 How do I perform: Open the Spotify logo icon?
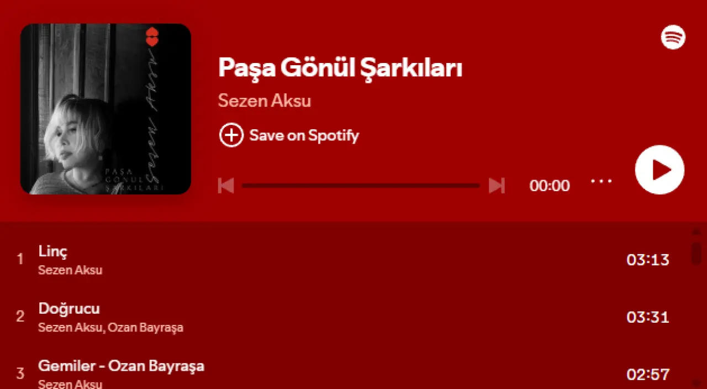(x=673, y=37)
